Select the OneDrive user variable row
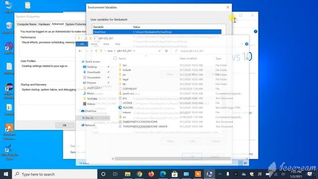 click(x=157, y=32)
